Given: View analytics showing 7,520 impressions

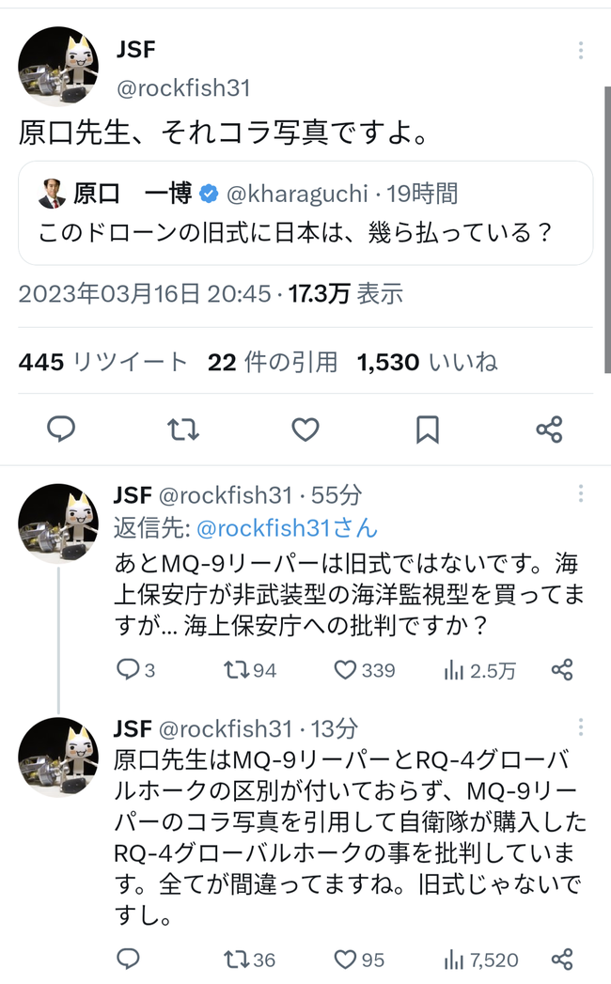Looking at the screenshot, I should click(x=481, y=960).
